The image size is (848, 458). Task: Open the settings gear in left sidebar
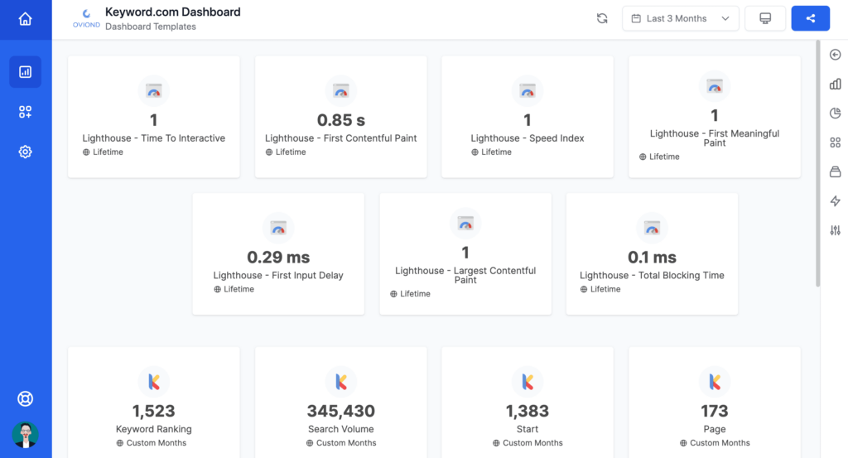[25, 152]
